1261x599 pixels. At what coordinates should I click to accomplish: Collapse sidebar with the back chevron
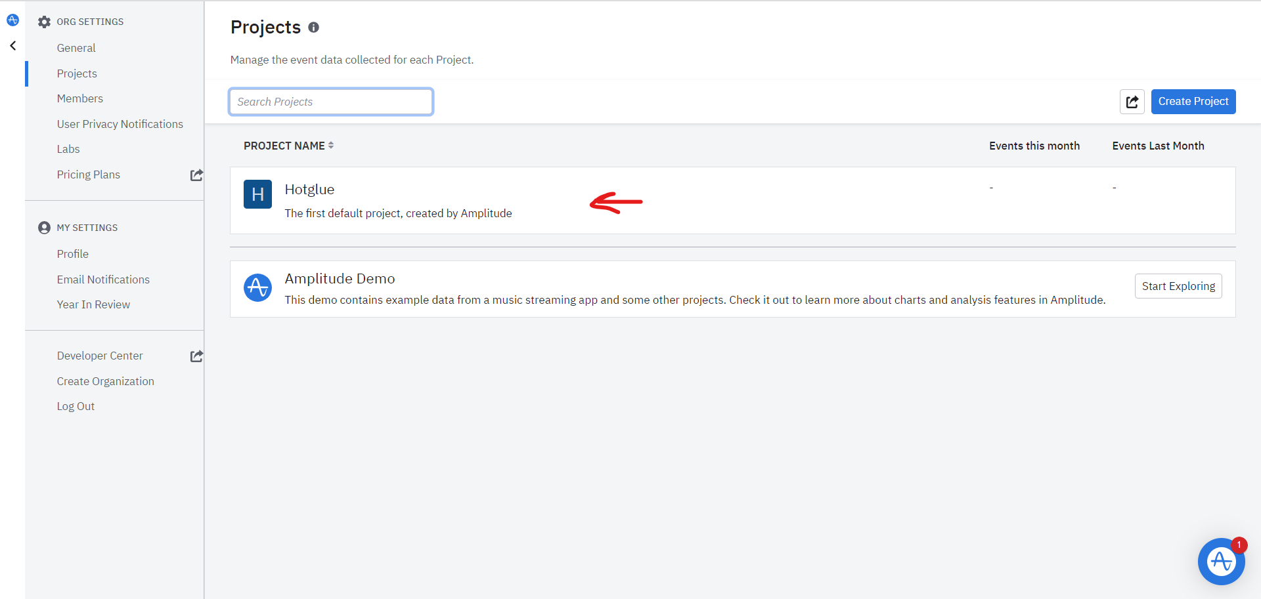[x=12, y=46]
